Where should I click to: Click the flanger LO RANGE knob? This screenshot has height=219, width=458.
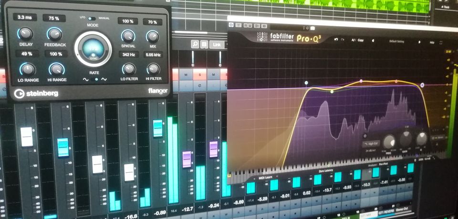tap(28, 69)
